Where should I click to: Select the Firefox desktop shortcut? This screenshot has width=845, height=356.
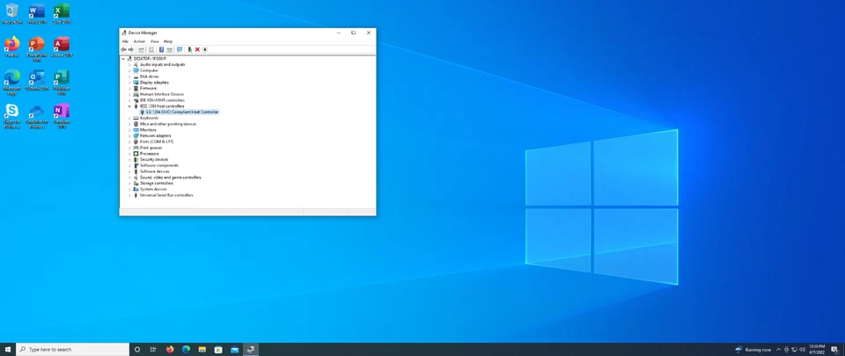pyautogui.click(x=11, y=47)
